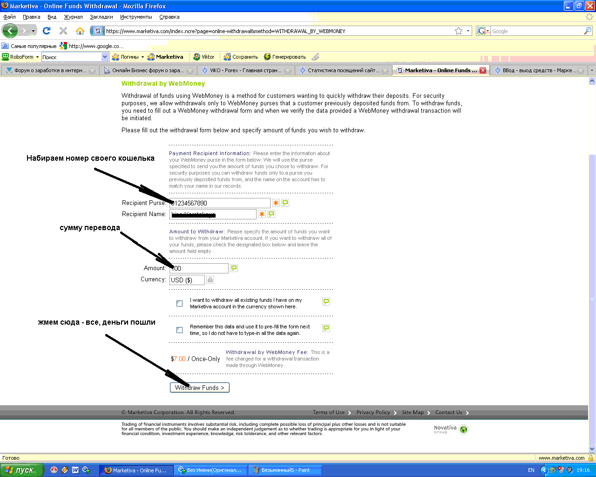This screenshot has height=477, width=596.
Task: Click RoboForm Сохранить button
Action: 241,57
